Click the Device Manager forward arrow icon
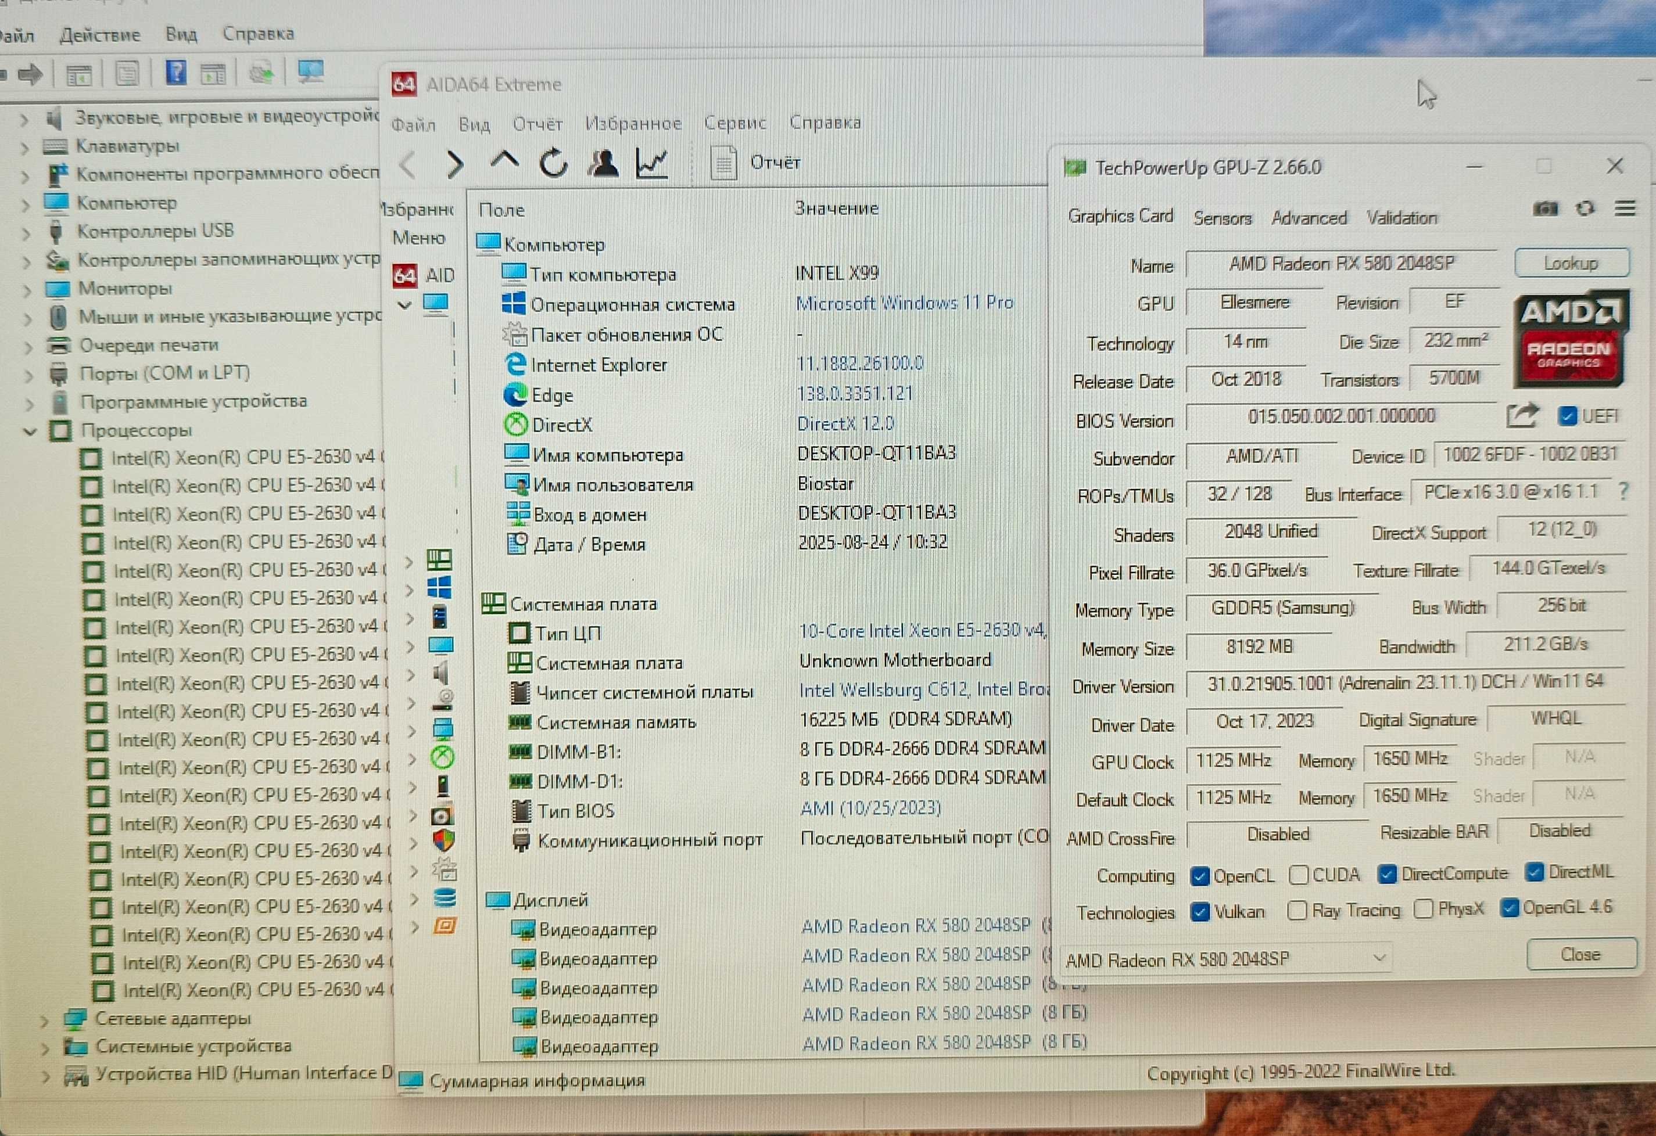 pos(30,74)
